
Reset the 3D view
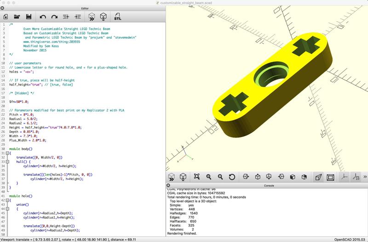(232, 177)
